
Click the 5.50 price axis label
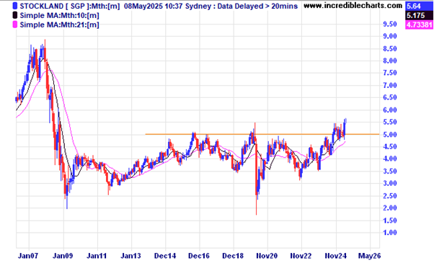pos(390,122)
